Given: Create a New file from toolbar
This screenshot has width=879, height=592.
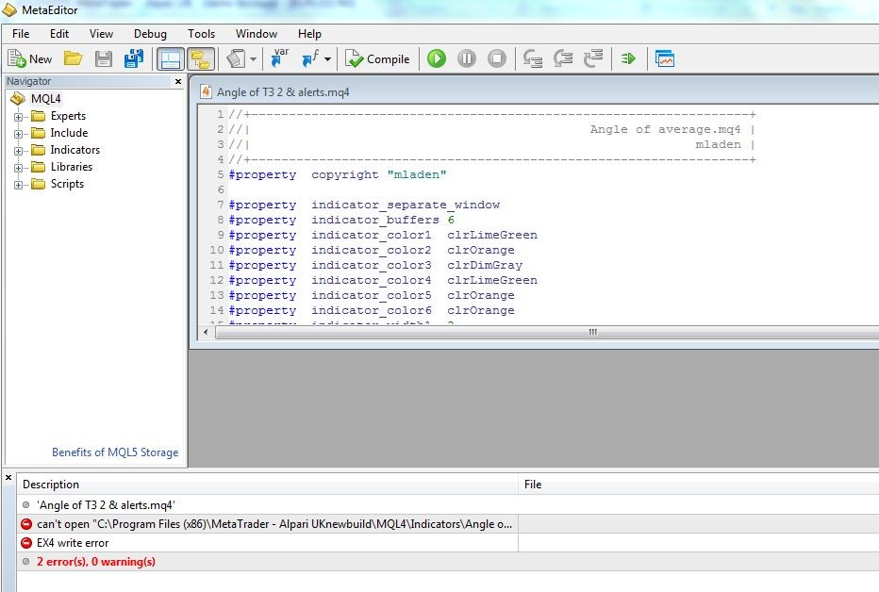Looking at the screenshot, I should point(30,58).
